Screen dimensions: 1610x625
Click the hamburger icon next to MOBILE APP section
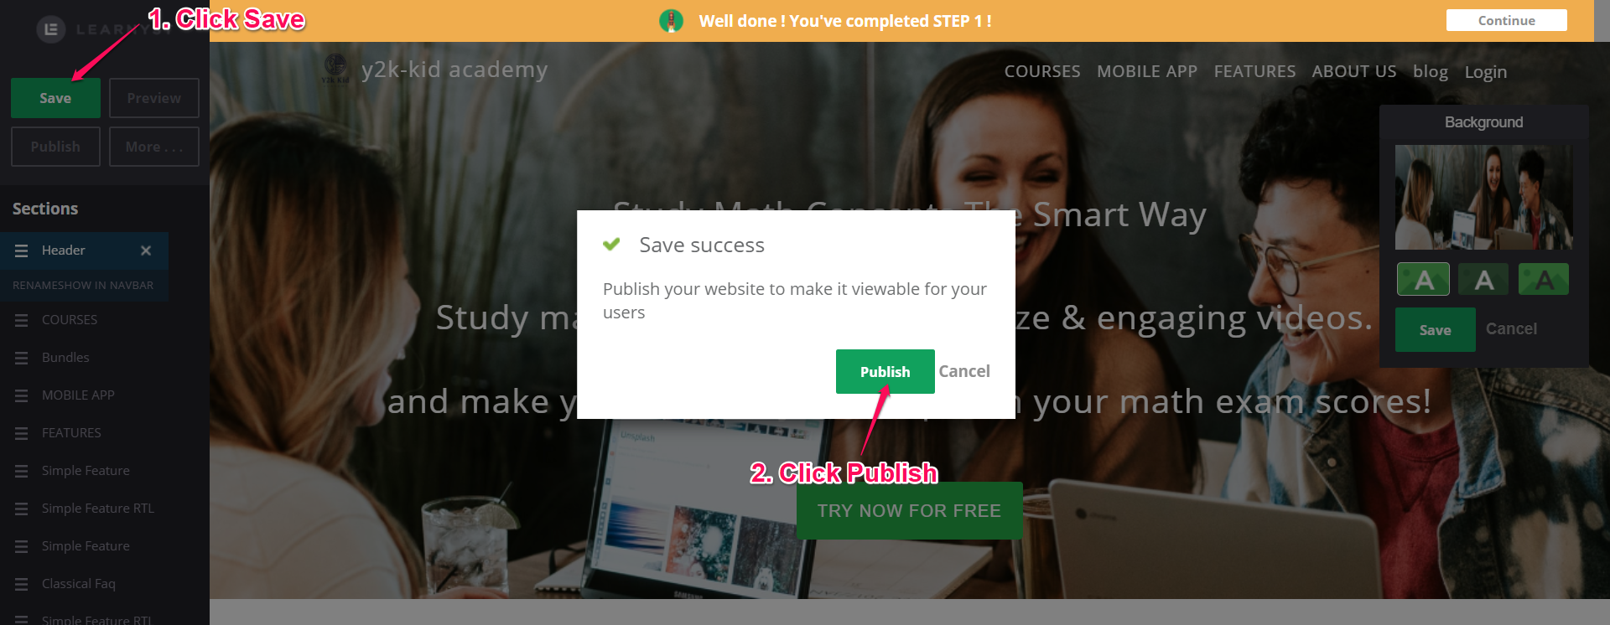(x=22, y=395)
